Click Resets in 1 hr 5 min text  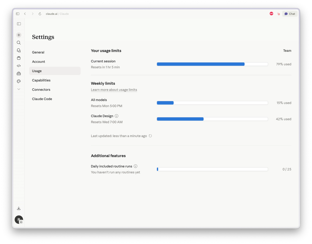click(x=105, y=67)
